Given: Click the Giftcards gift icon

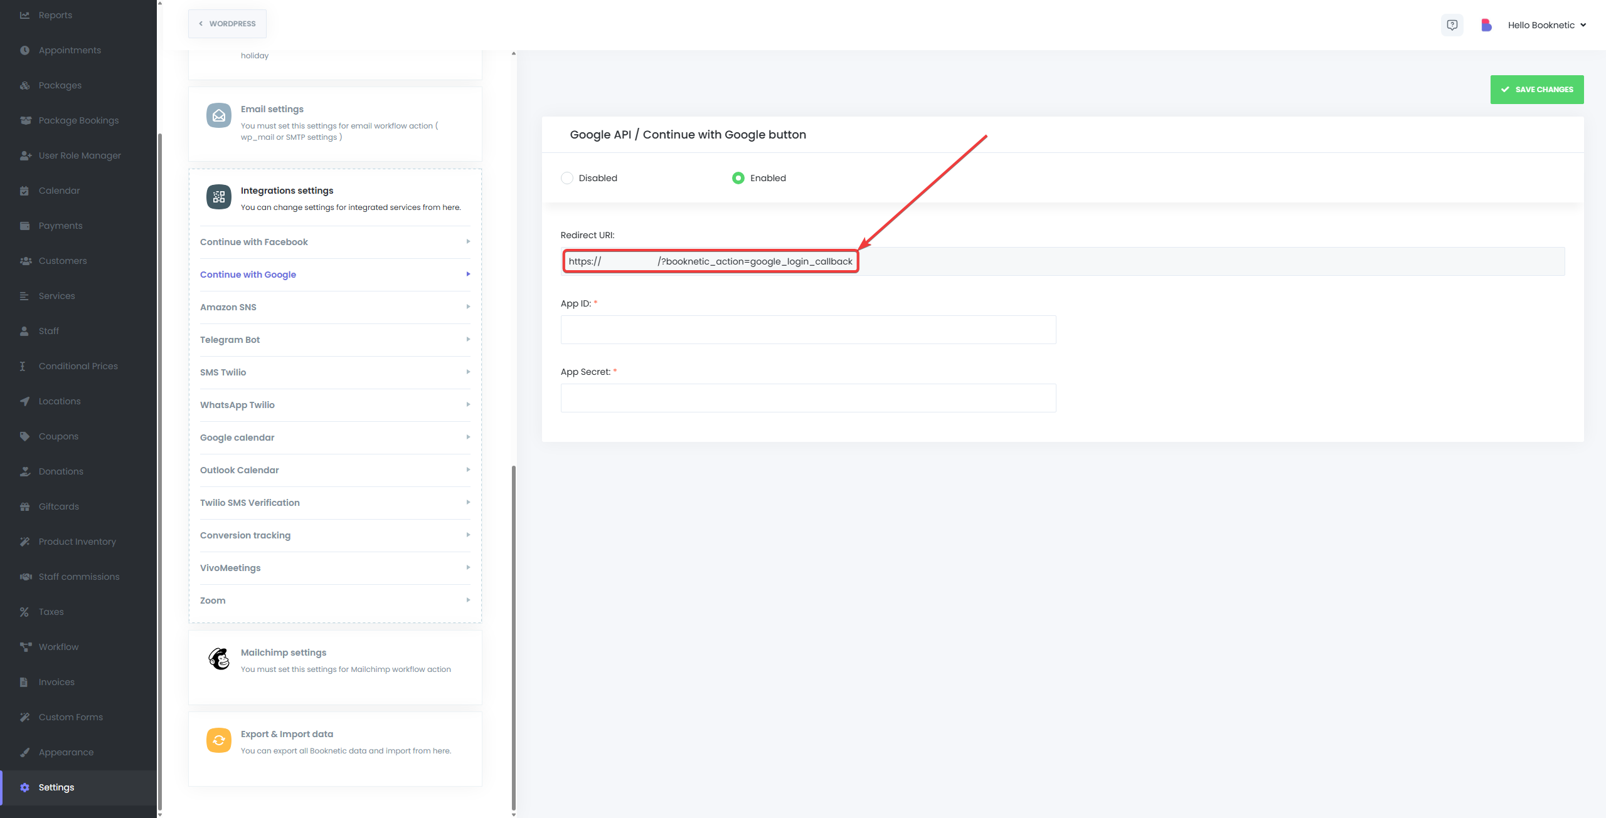Looking at the screenshot, I should click(x=24, y=506).
